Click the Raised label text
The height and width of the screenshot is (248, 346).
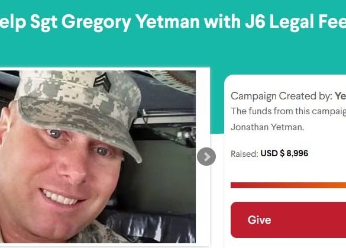[x=244, y=154]
